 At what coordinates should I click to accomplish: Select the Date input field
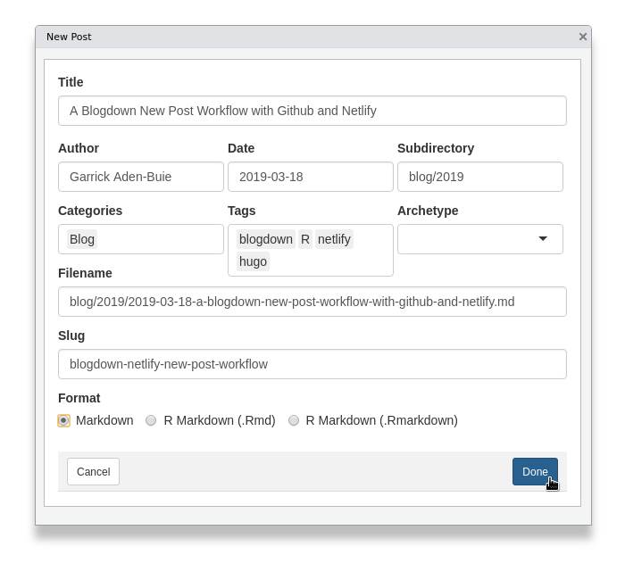pos(311,177)
